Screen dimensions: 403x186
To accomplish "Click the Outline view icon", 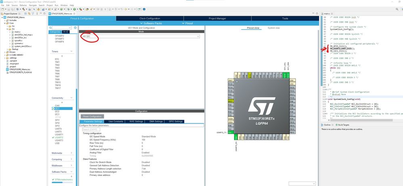I will pos(322,125).
